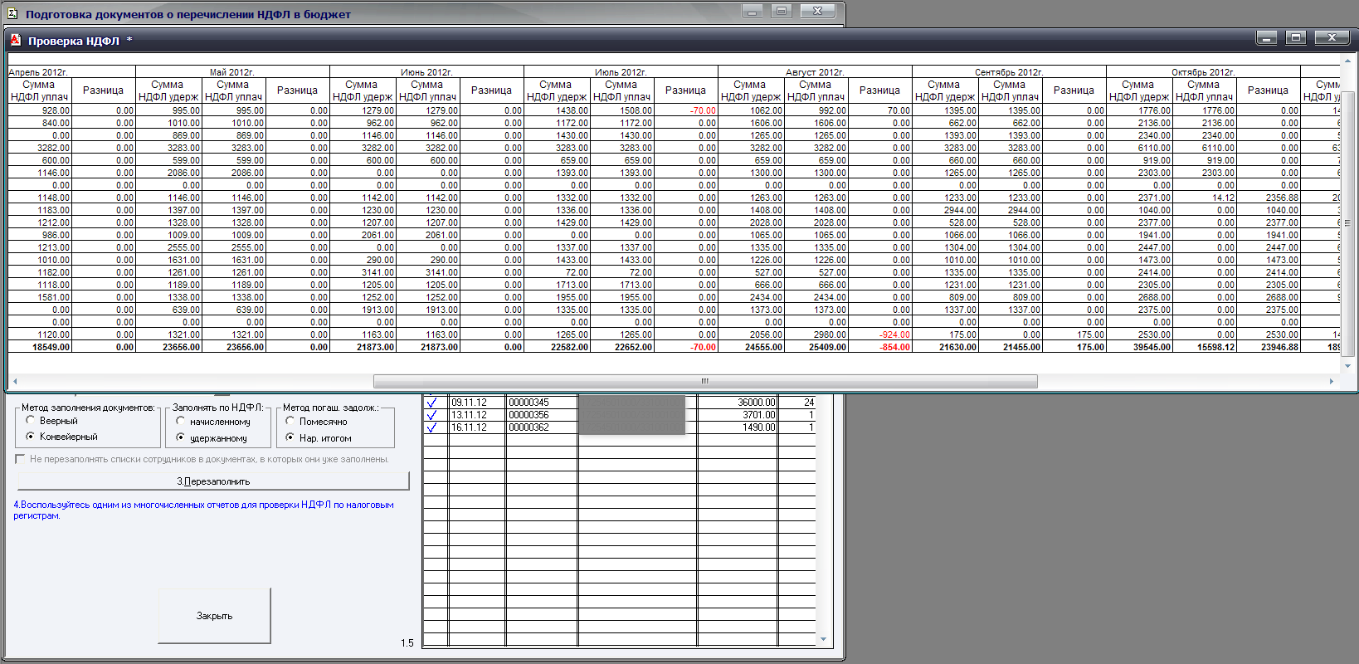The width and height of the screenshot is (1359, 664).
Task: Select red -70.00 difference in first July row
Action: pos(686,110)
